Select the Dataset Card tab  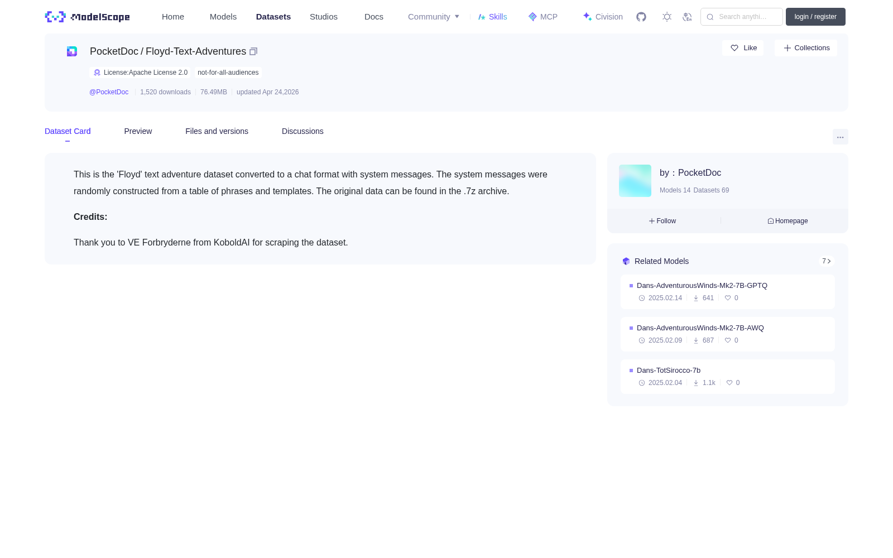[68, 131]
